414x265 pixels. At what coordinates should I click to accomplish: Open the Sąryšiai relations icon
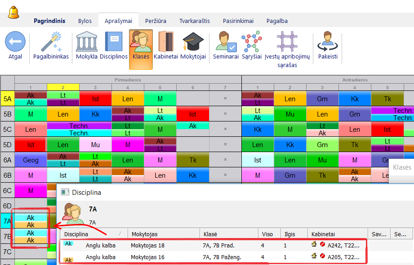[x=252, y=42]
